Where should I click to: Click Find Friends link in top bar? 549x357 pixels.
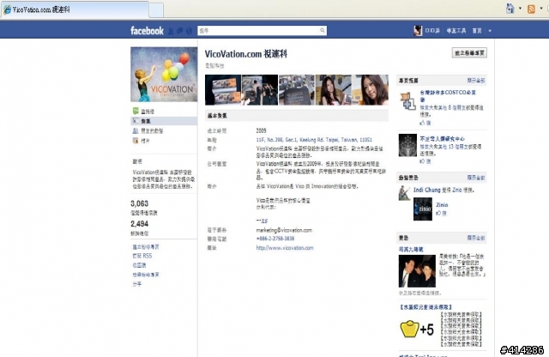coord(455,31)
